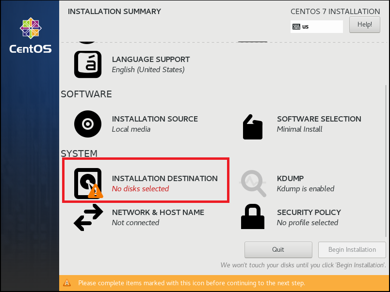Click the keyboard icon in the layout box
Screen dimensions: 390x292
coord(296,27)
